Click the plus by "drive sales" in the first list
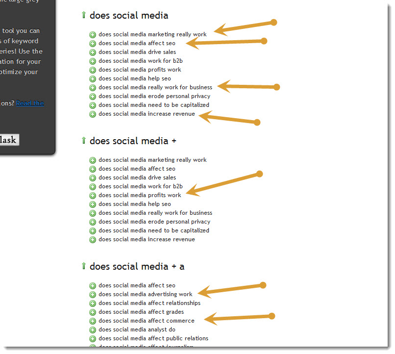The image size is (395, 354). pos(93,52)
